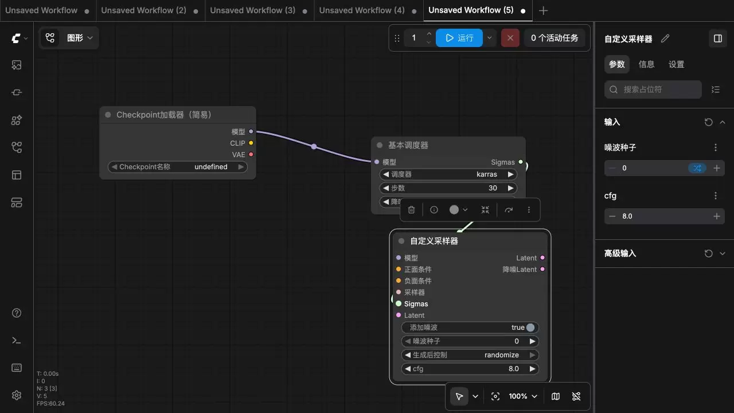
Task: Open the zoom level 100% dropdown
Action: click(x=523, y=396)
